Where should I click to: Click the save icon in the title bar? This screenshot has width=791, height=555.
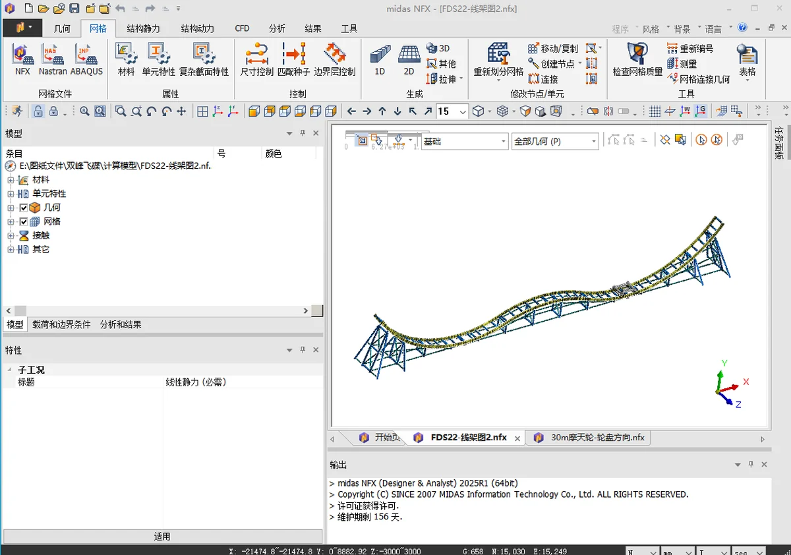coord(74,9)
